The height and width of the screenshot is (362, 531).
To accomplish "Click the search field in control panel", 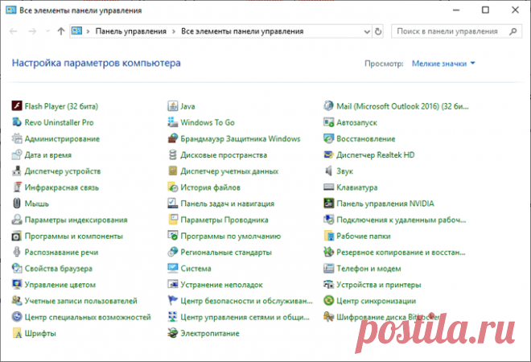I will click(x=456, y=31).
